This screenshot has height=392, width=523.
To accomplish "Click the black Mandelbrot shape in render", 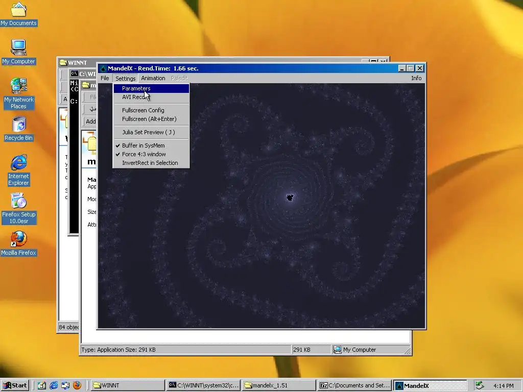I will [x=290, y=198].
